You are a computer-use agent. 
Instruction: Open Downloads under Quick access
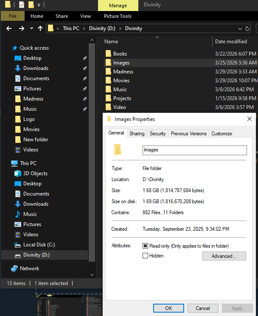tap(36, 68)
